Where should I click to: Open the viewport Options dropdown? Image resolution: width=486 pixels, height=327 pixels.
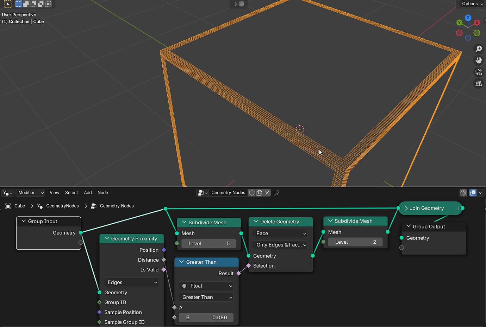click(x=473, y=4)
